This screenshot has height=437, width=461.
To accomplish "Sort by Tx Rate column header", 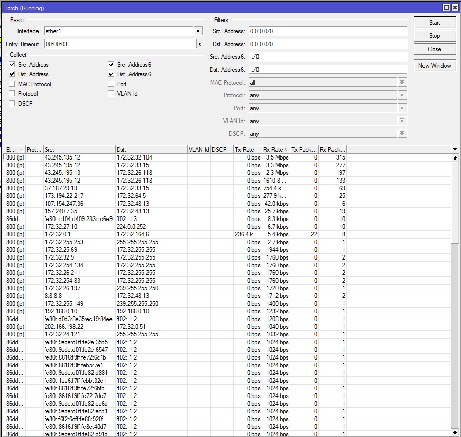I will click(247, 150).
